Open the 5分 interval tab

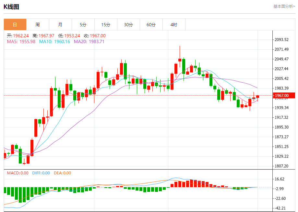pyautogui.click(x=83, y=25)
